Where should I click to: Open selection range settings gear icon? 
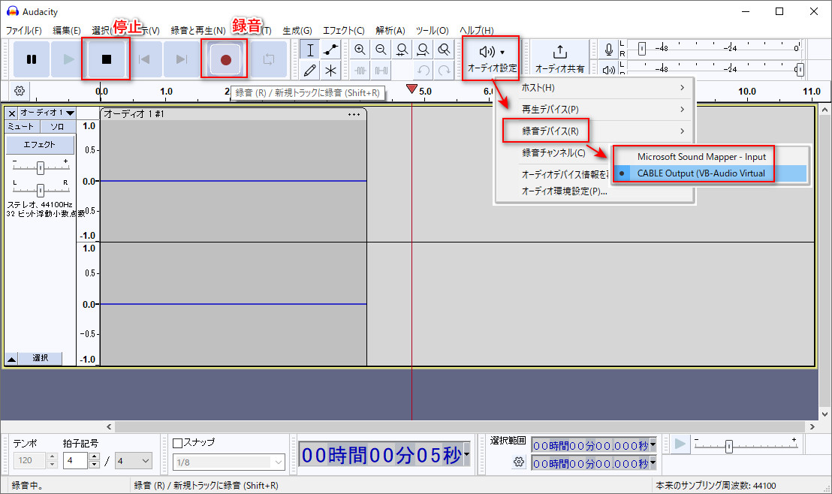click(x=518, y=462)
